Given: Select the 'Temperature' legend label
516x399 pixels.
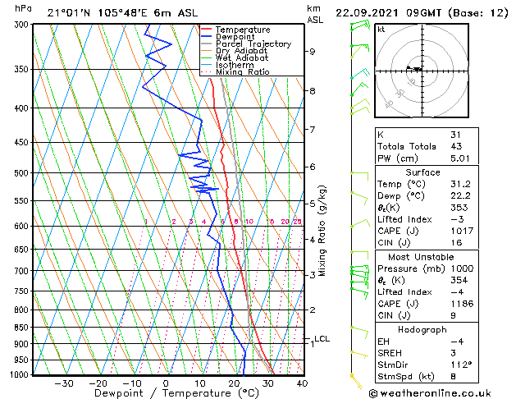Looking at the screenshot, I should [243, 30].
